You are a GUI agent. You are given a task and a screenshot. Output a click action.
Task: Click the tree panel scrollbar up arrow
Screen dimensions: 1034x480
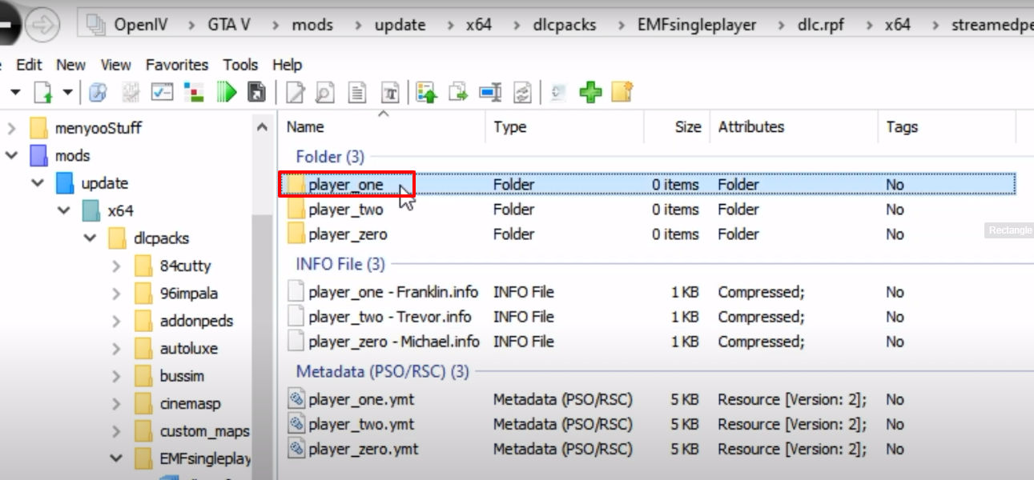point(262,127)
